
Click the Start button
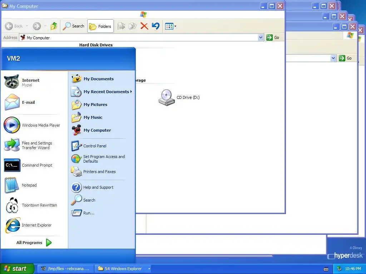point(16,269)
